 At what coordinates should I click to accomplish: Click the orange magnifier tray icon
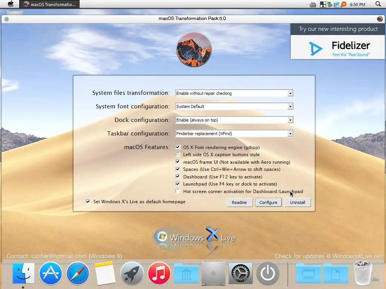(x=343, y=5)
